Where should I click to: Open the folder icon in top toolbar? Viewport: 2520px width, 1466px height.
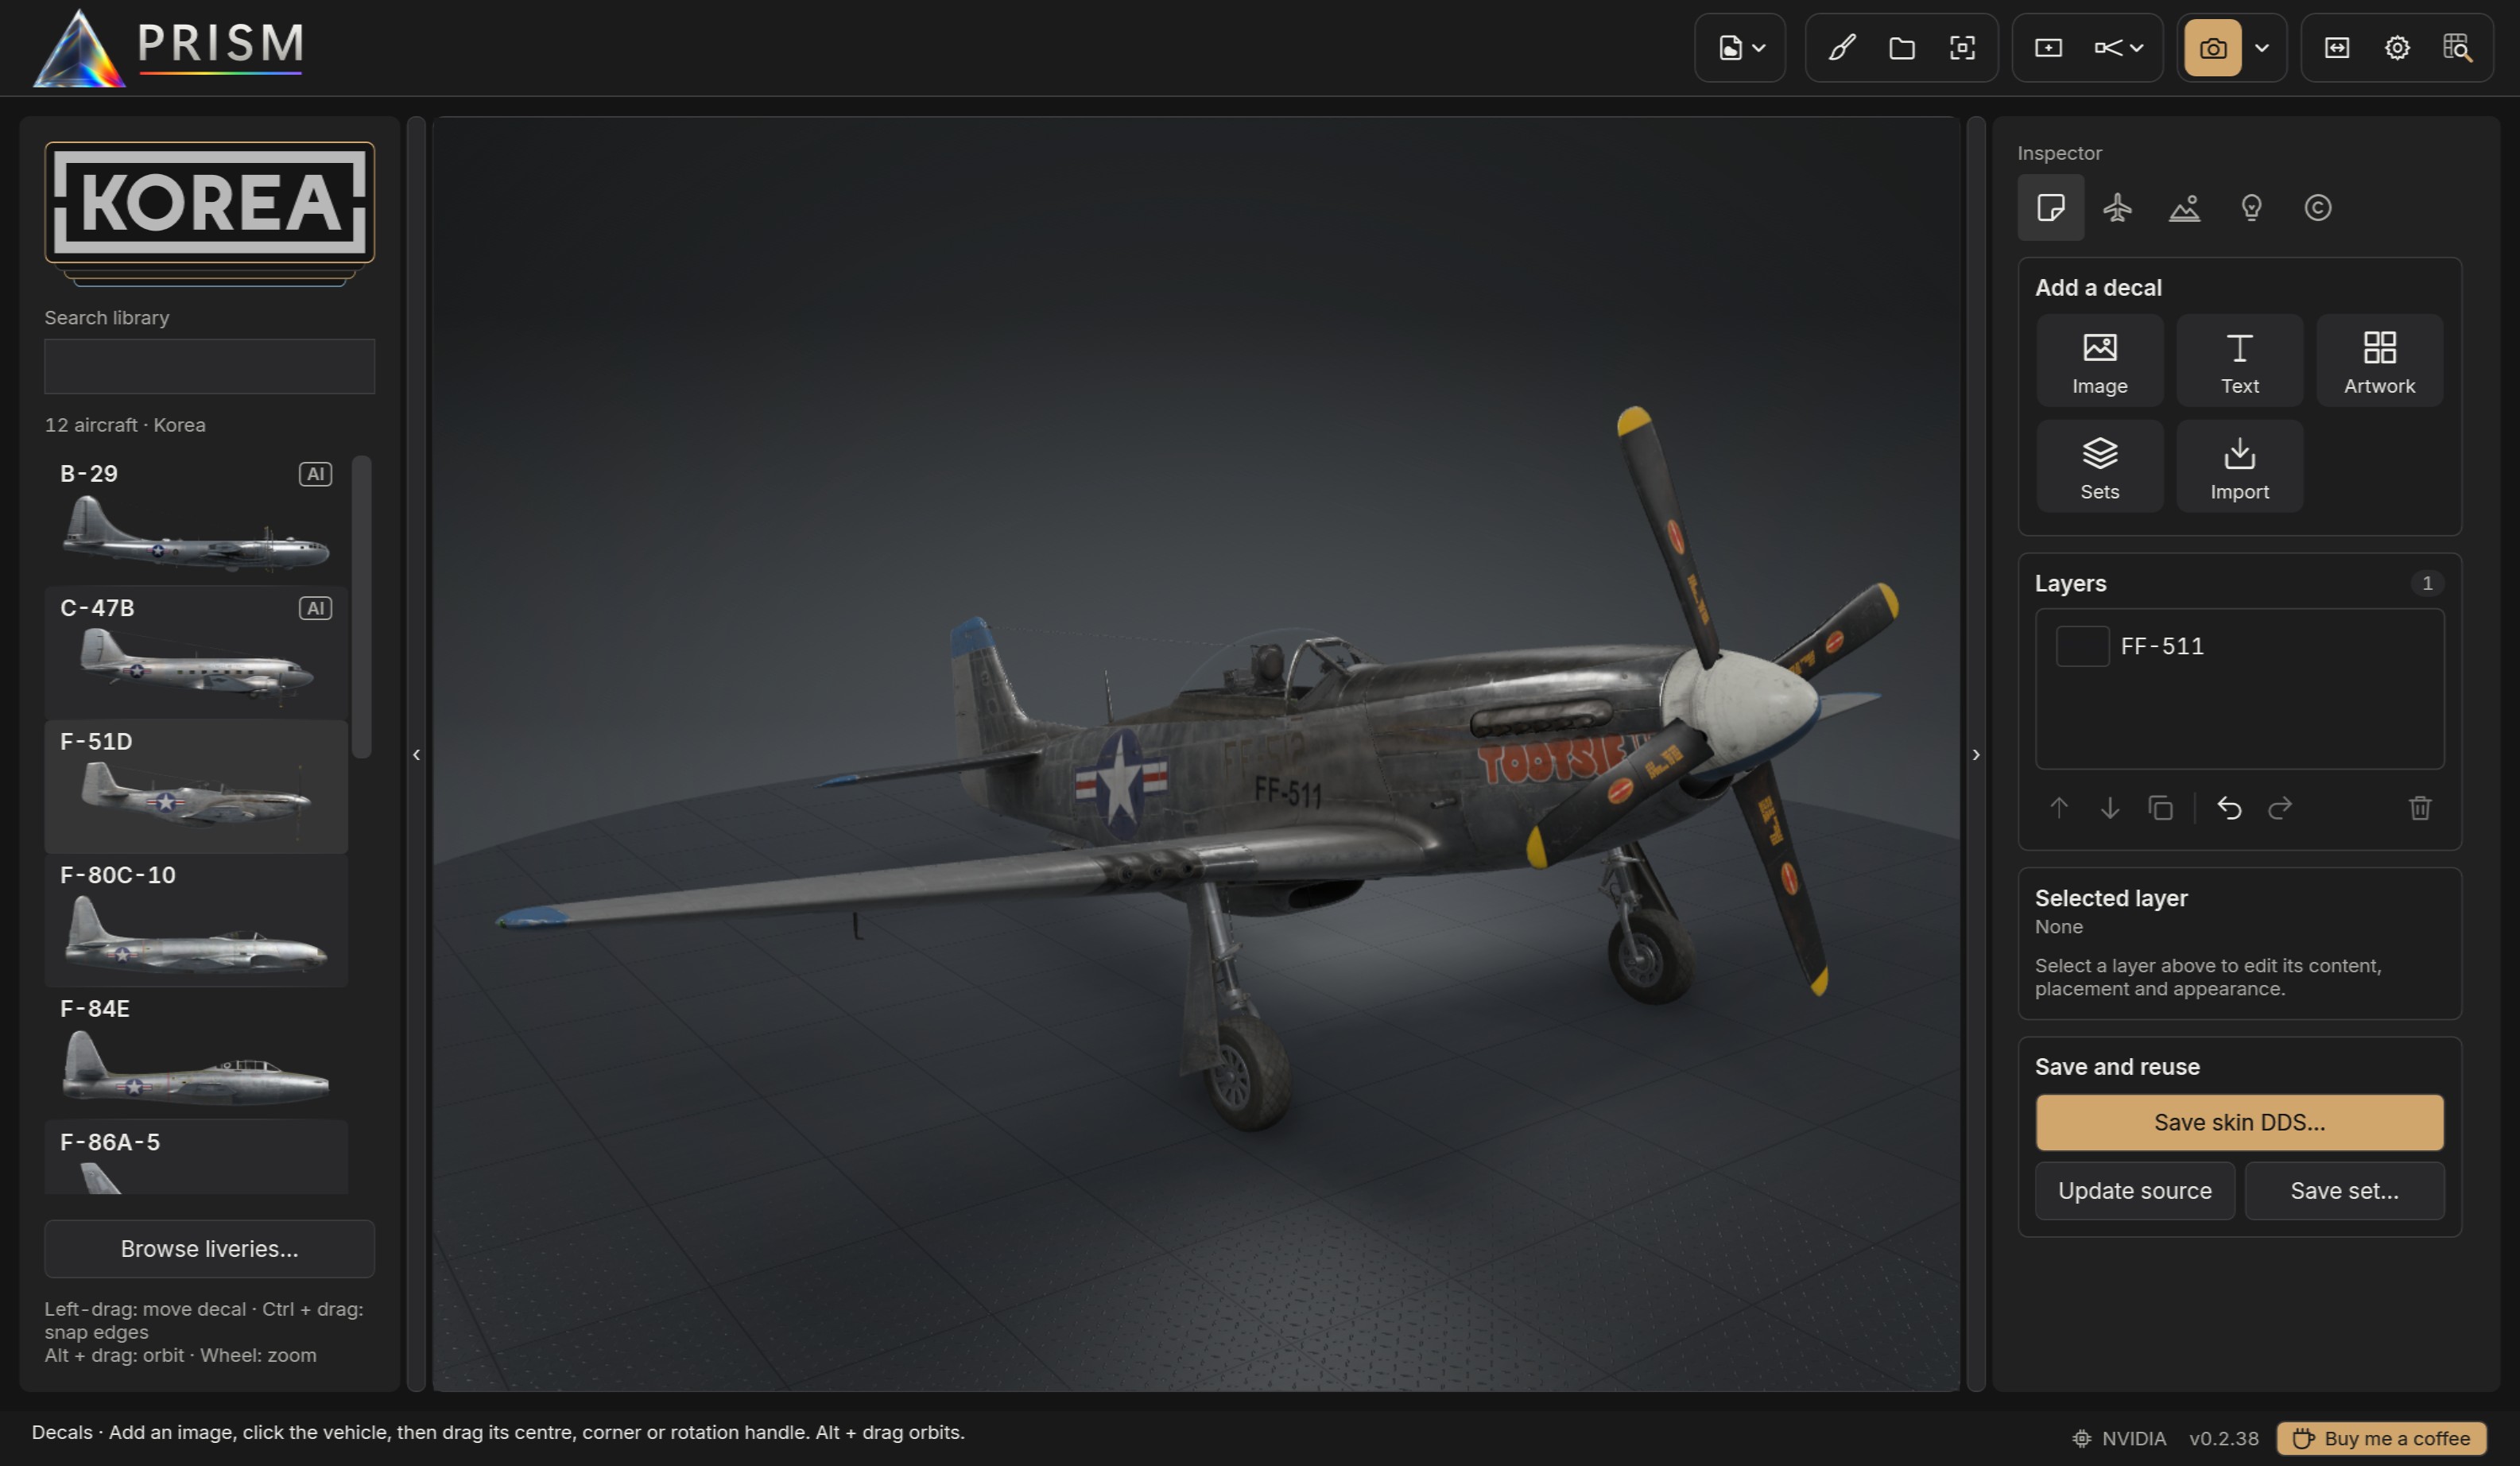(1902, 47)
